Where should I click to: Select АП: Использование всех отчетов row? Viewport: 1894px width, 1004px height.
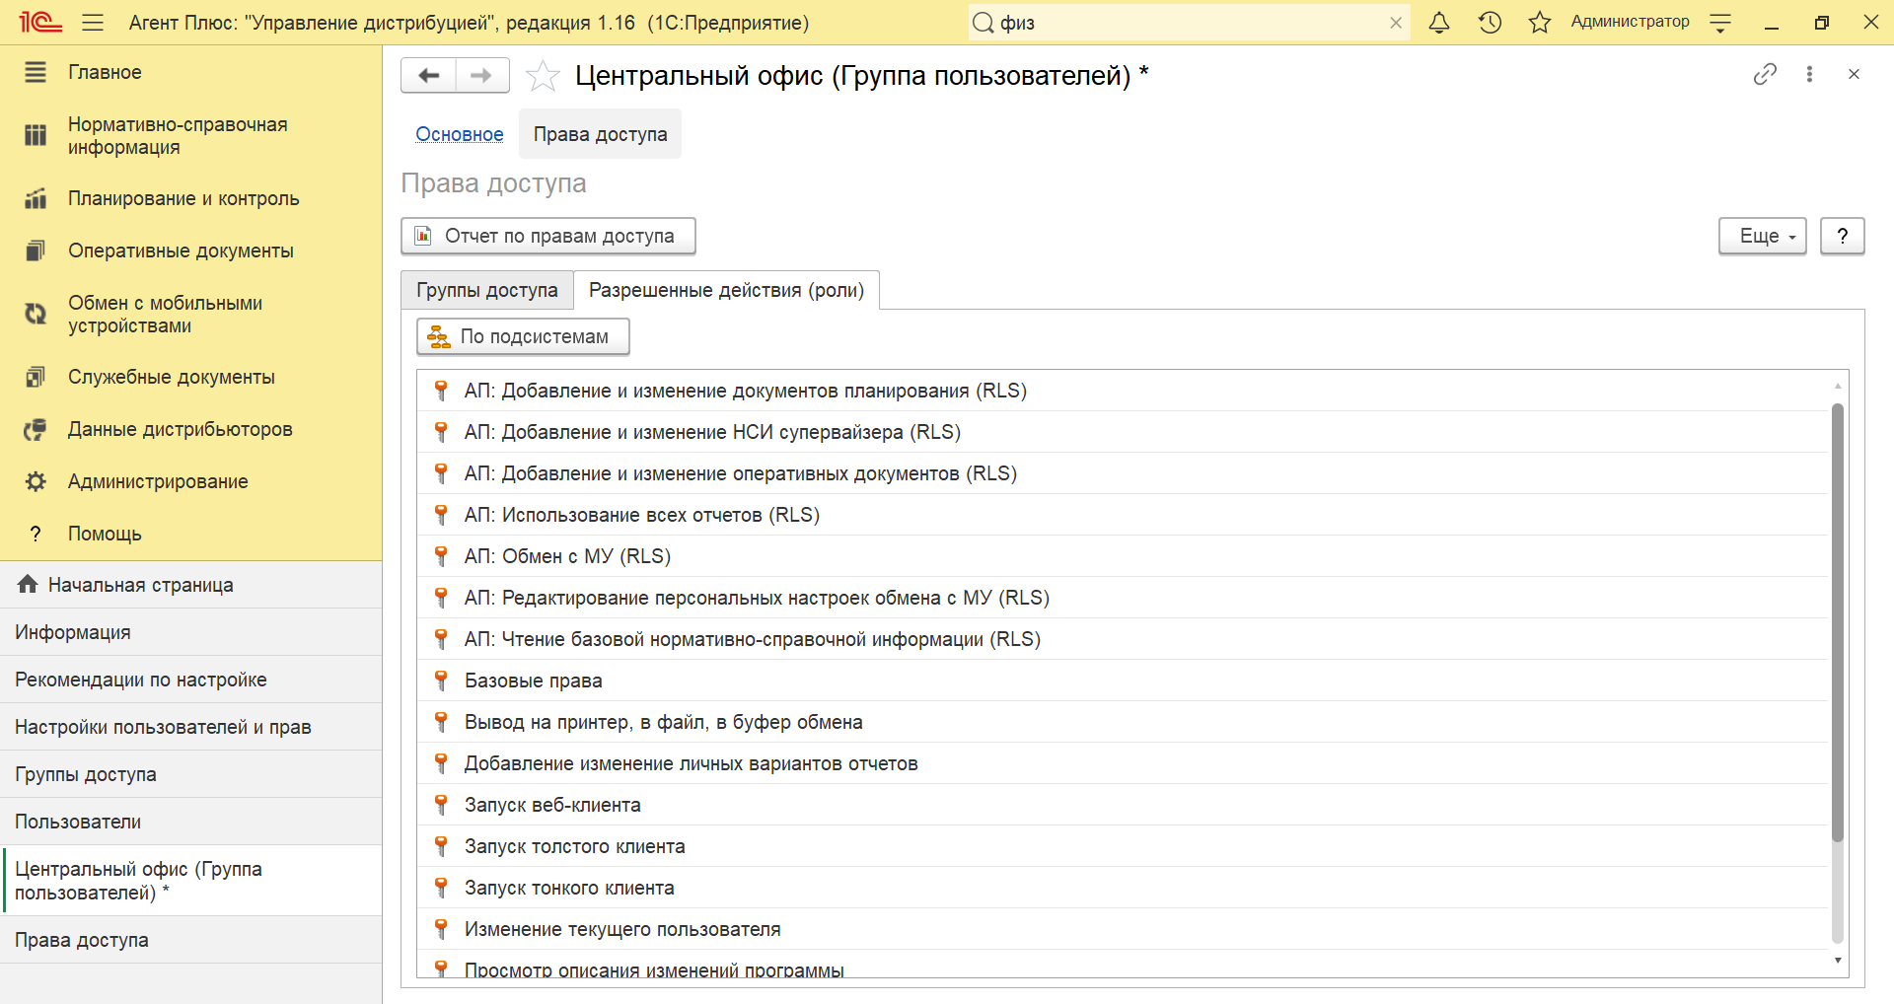(x=1123, y=515)
